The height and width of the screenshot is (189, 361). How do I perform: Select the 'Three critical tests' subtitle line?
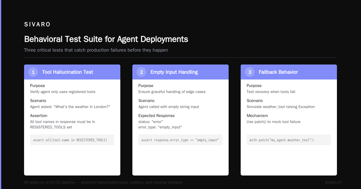96,50
